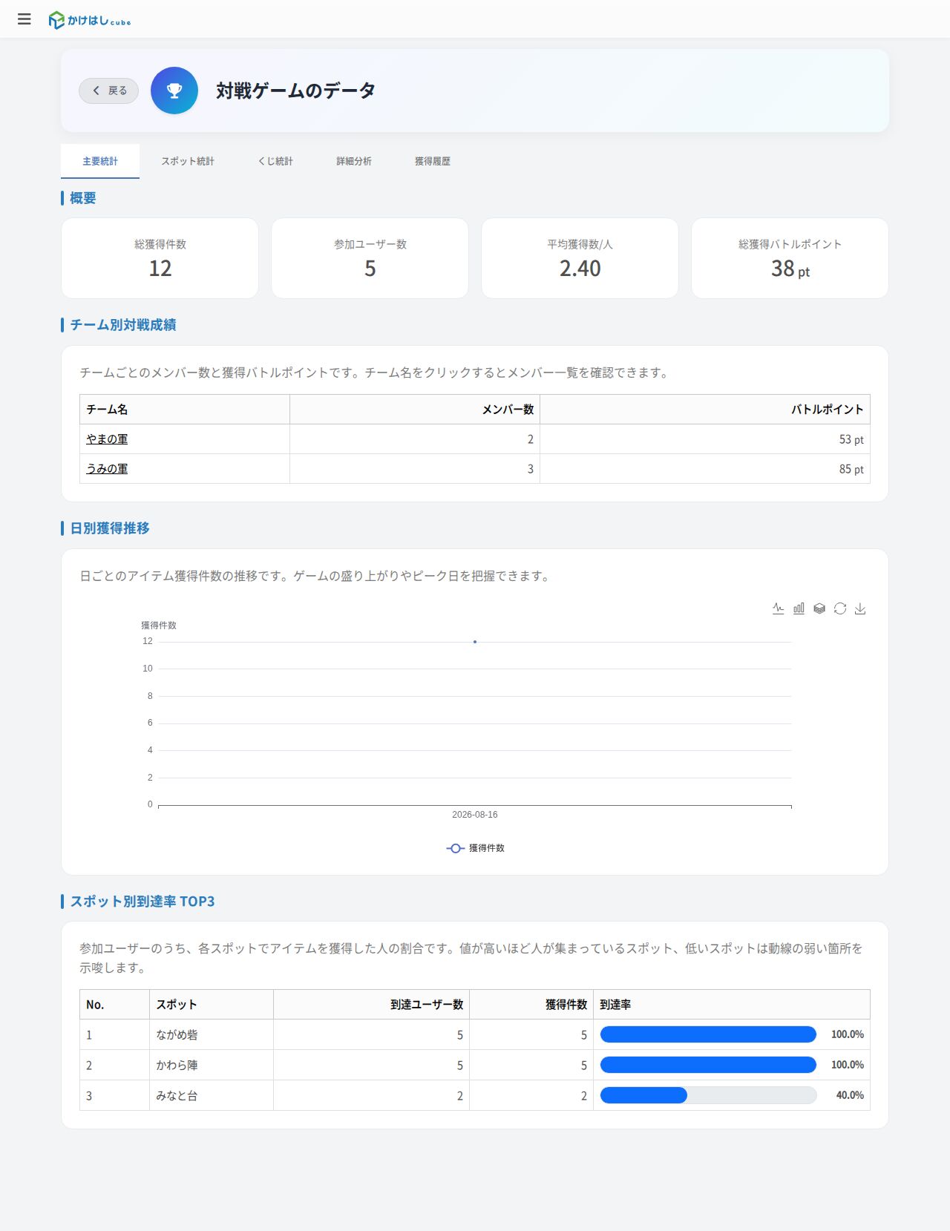This screenshot has width=950, height=1231.
Task: Toggle stacked chart view icon
Action: [x=819, y=608]
